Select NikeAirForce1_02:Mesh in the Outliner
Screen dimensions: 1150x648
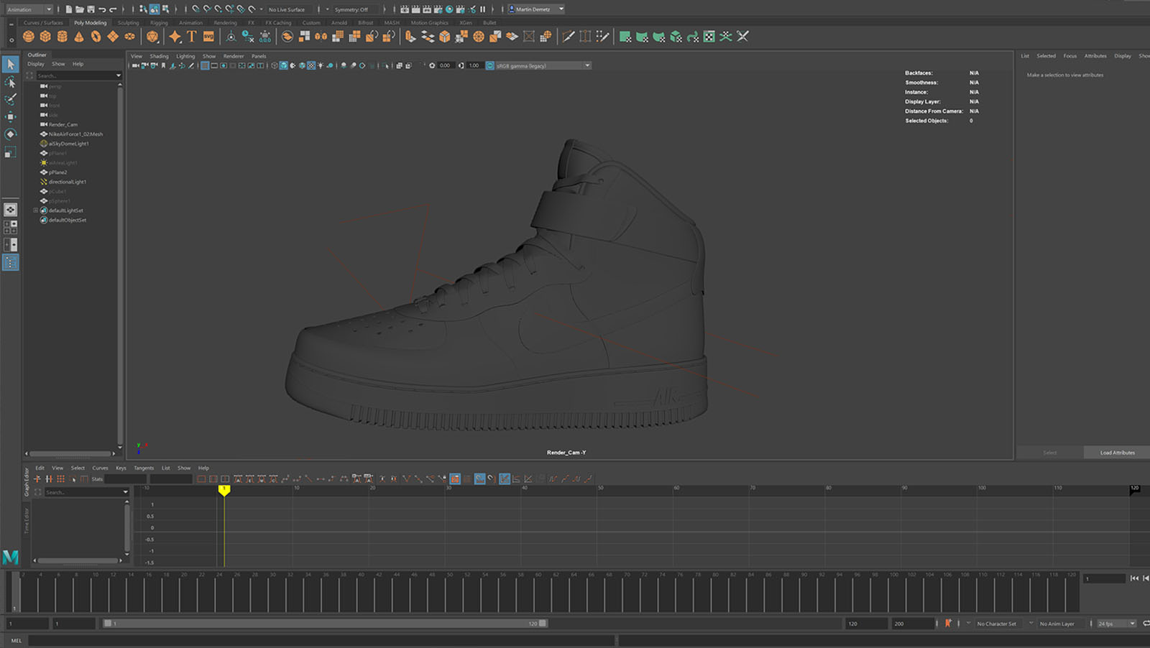pos(75,134)
